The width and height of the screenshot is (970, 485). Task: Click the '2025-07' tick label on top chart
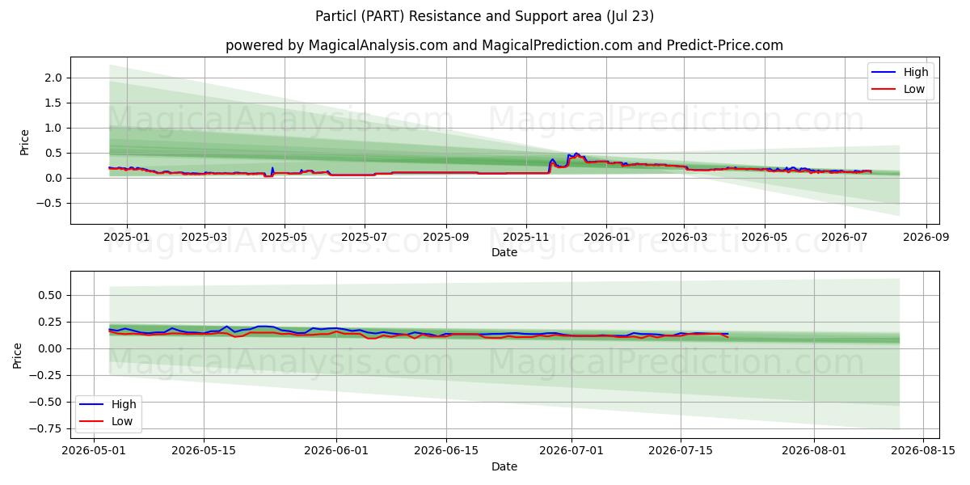pos(365,237)
